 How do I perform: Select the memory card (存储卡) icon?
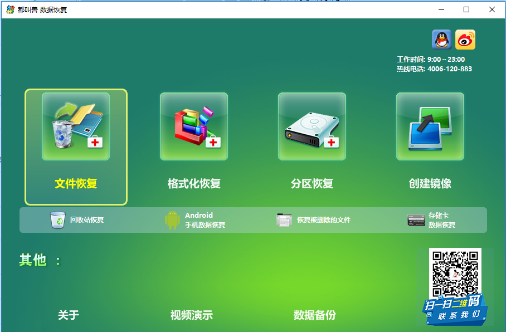416,220
